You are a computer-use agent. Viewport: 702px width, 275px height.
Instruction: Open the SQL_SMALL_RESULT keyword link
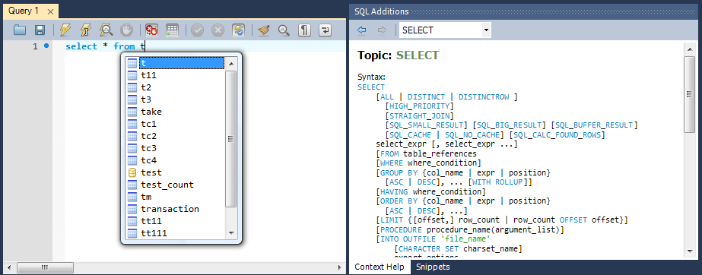click(425, 125)
